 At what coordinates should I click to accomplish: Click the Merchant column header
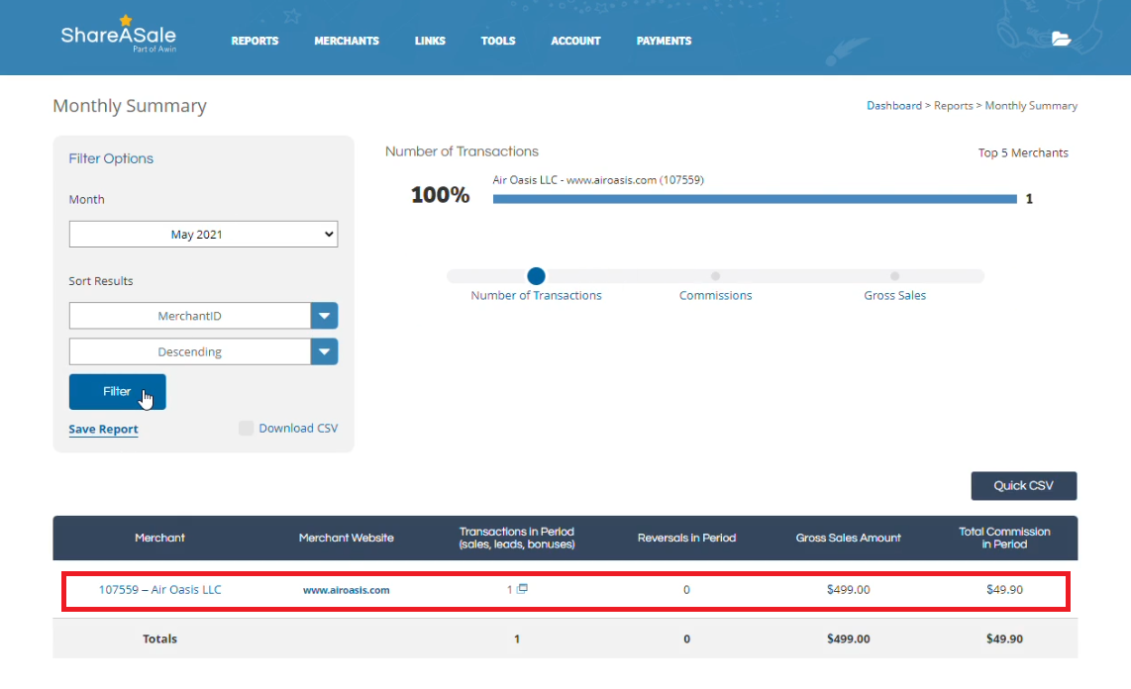pos(159,538)
